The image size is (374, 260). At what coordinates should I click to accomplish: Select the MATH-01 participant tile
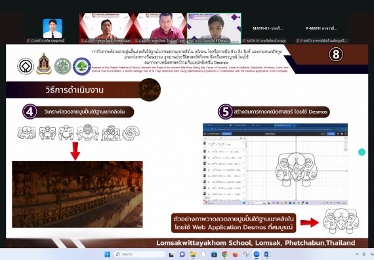coord(268,28)
